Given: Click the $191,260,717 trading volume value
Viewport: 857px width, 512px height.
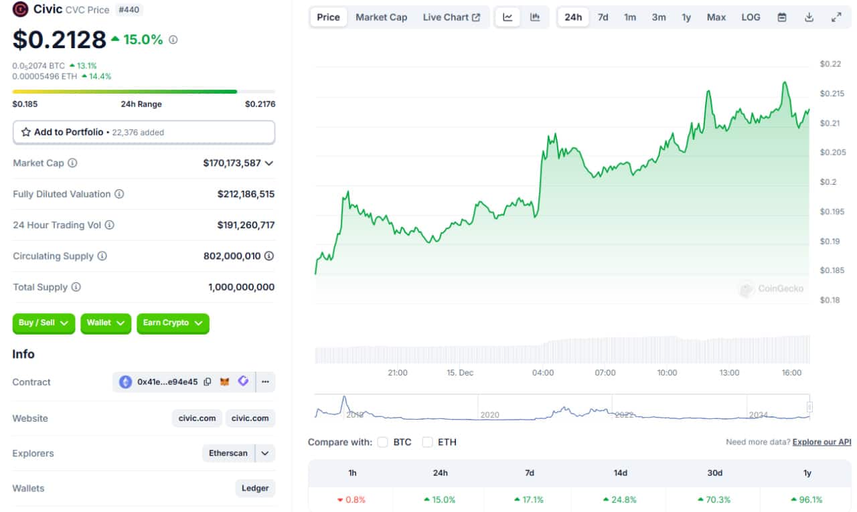Looking at the screenshot, I should coord(246,225).
